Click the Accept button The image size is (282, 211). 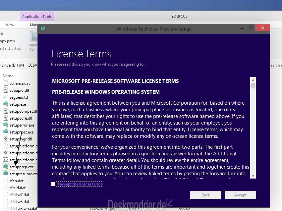pos(241,195)
